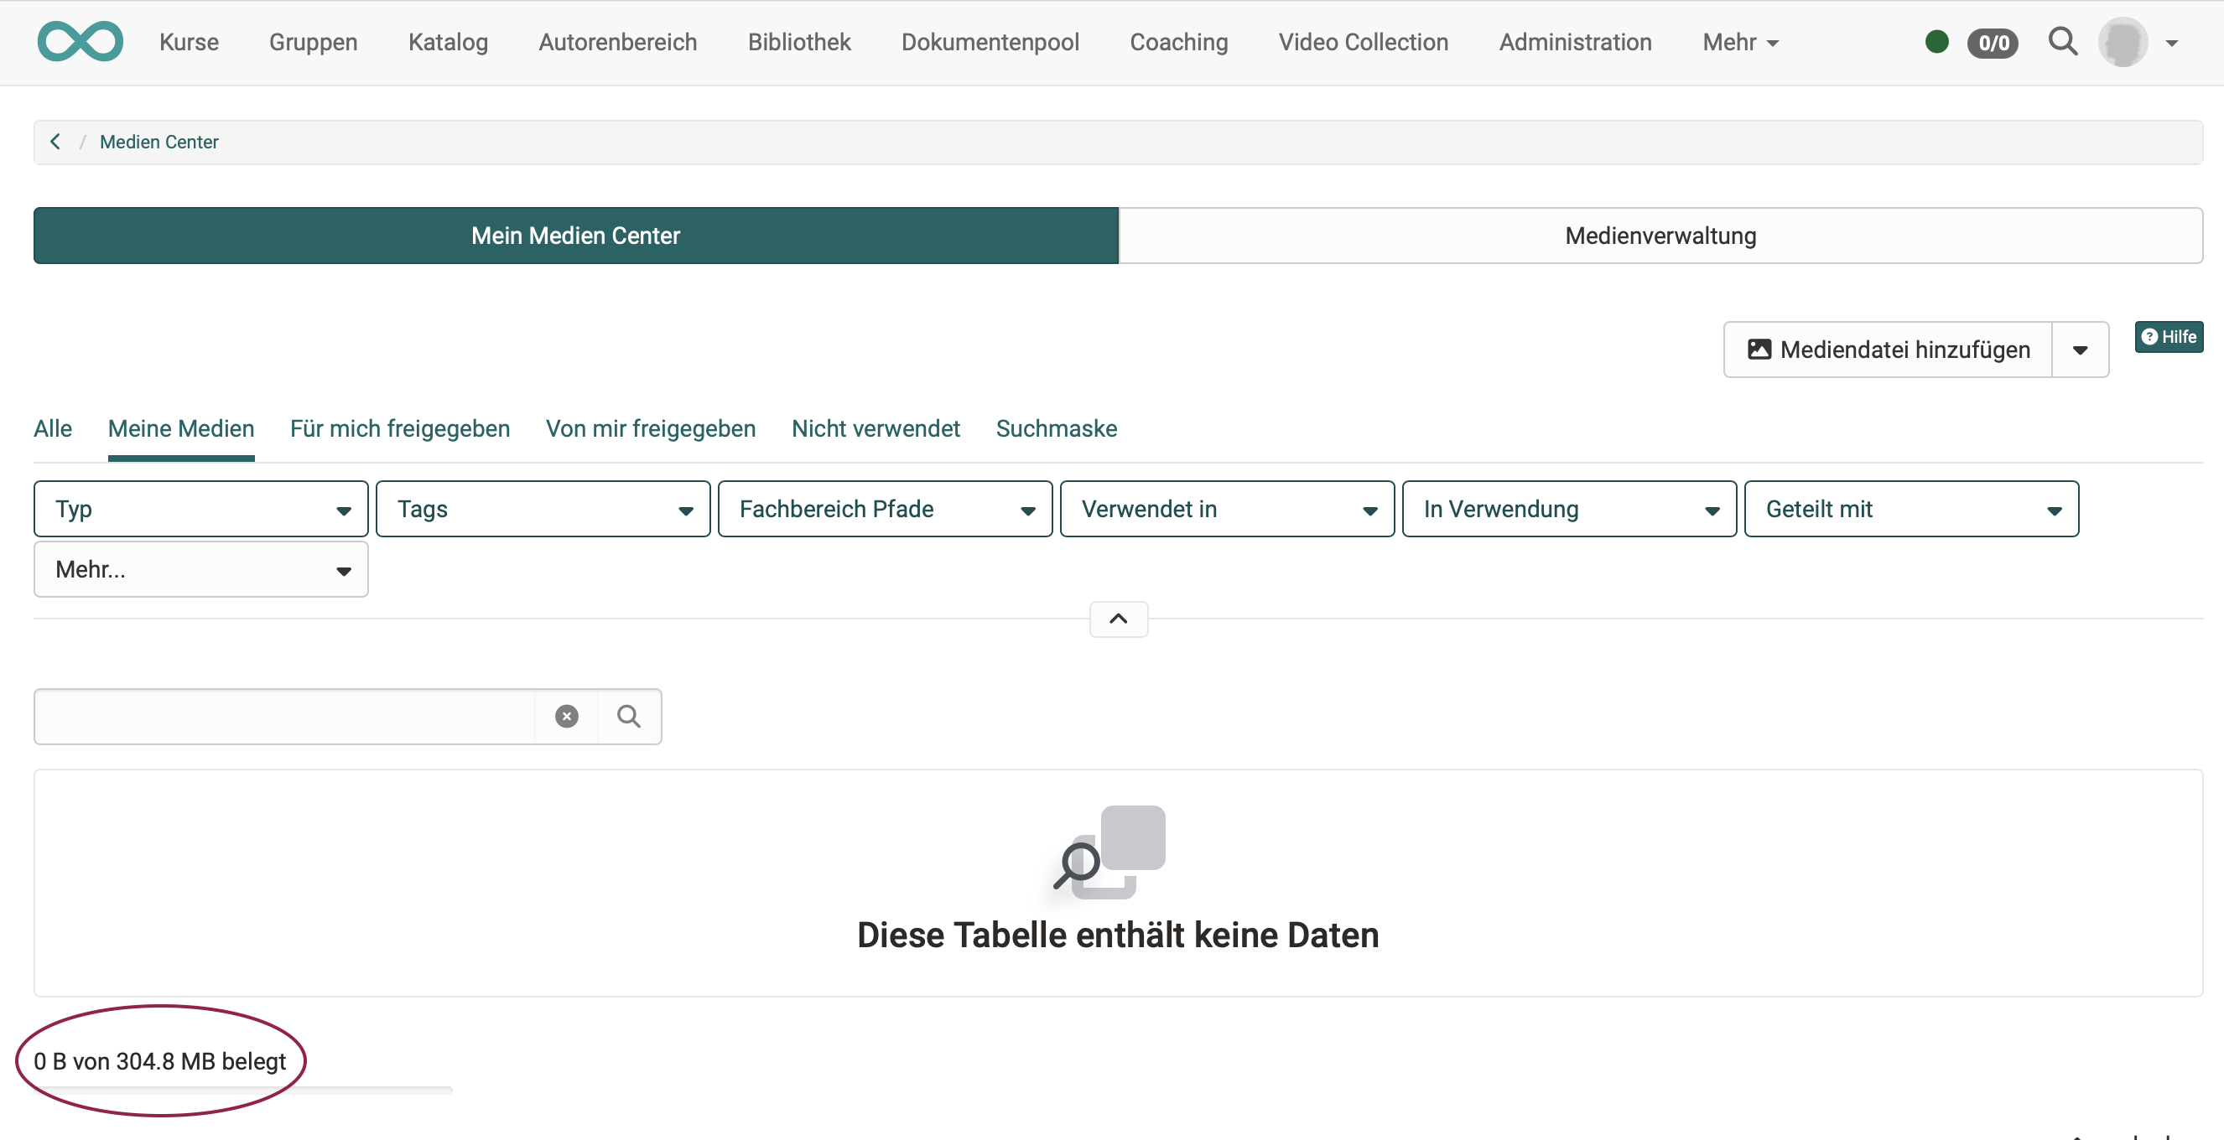Click the Nicht verwendet filter tab
The height and width of the screenshot is (1140, 2224).
point(874,427)
